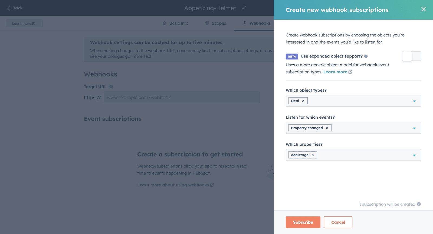Expand the properties dropdown arrow

414,155
